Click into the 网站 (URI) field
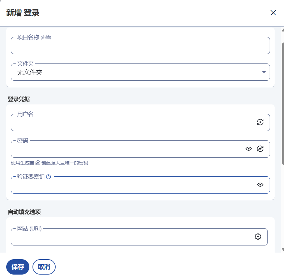The image size is (284, 278). [131, 237]
